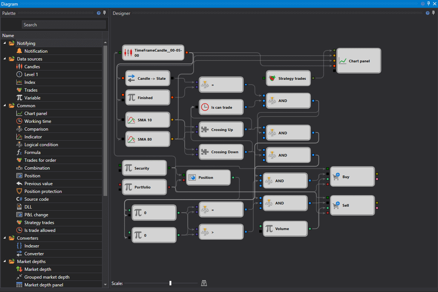Viewport: 438px width, 292px height.
Task: Select Logical condition item
Action: pyautogui.click(x=41, y=145)
